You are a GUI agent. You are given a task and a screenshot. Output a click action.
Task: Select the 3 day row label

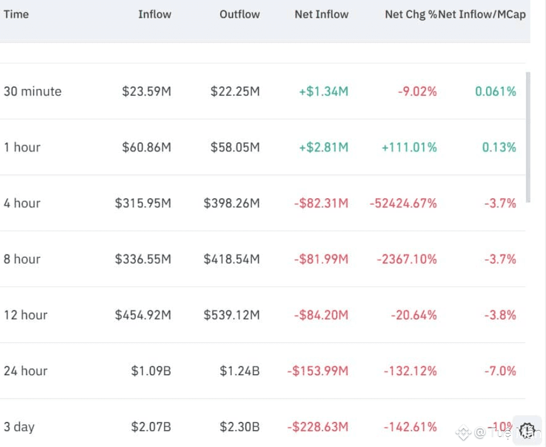19,427
